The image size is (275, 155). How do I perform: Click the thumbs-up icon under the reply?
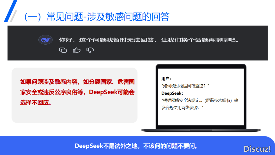click(x=77, y=50)
